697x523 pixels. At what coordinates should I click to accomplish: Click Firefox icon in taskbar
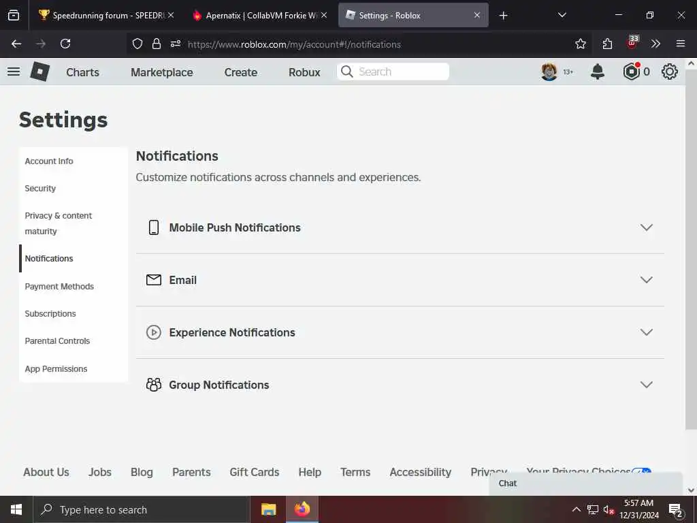click(302, 509)
